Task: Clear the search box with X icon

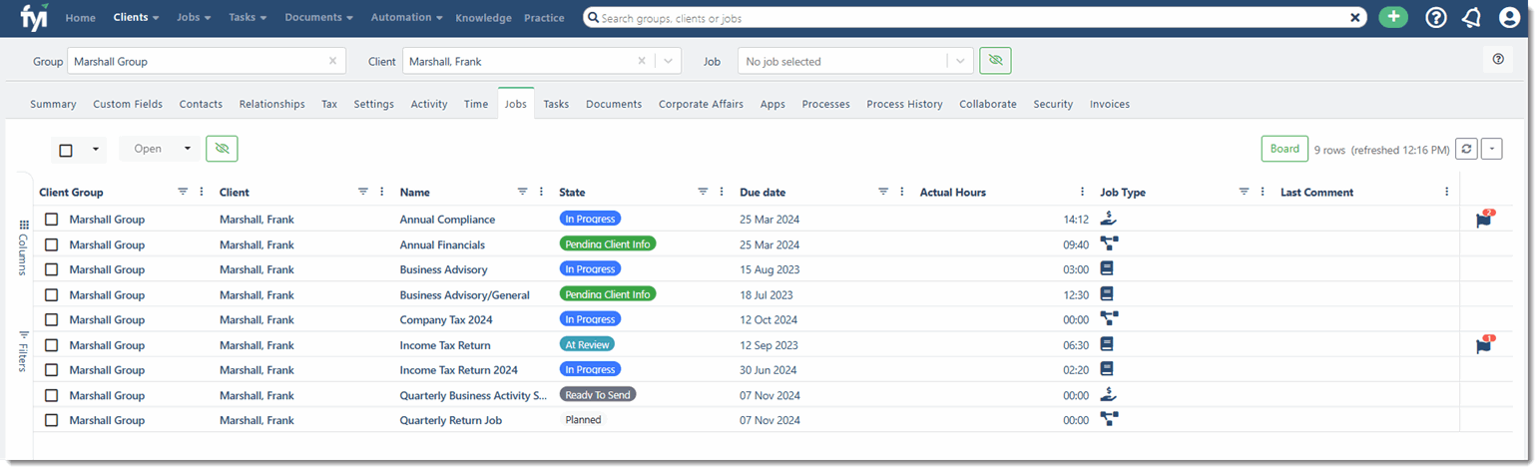Action: click(x=1355, y=18)
